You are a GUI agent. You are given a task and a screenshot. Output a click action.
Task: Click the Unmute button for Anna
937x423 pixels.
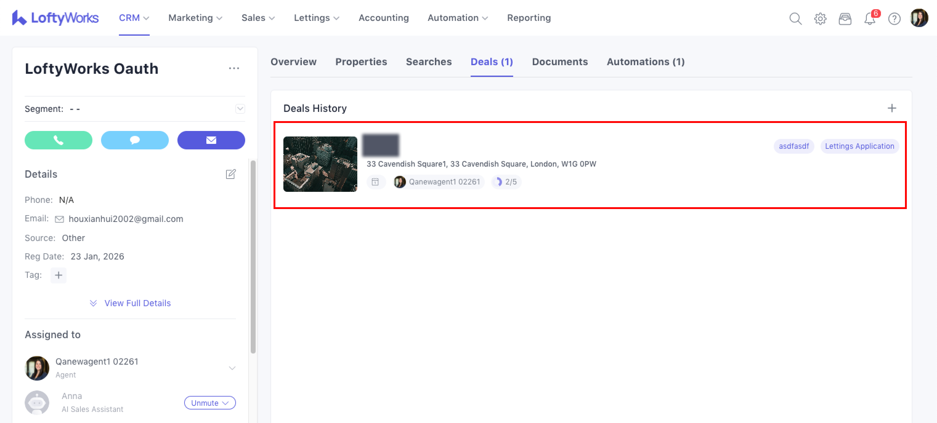(209, 403)
